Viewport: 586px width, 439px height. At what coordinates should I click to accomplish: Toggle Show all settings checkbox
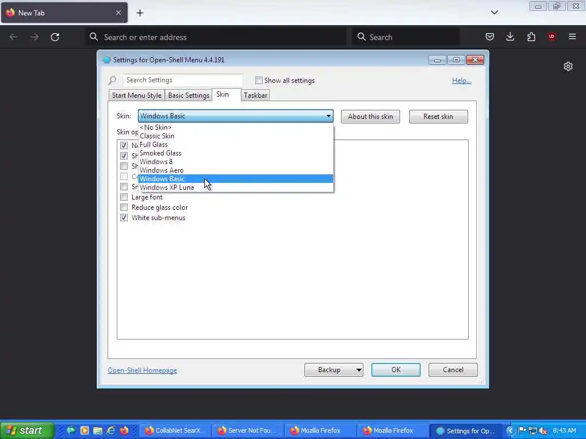[259, 80]
